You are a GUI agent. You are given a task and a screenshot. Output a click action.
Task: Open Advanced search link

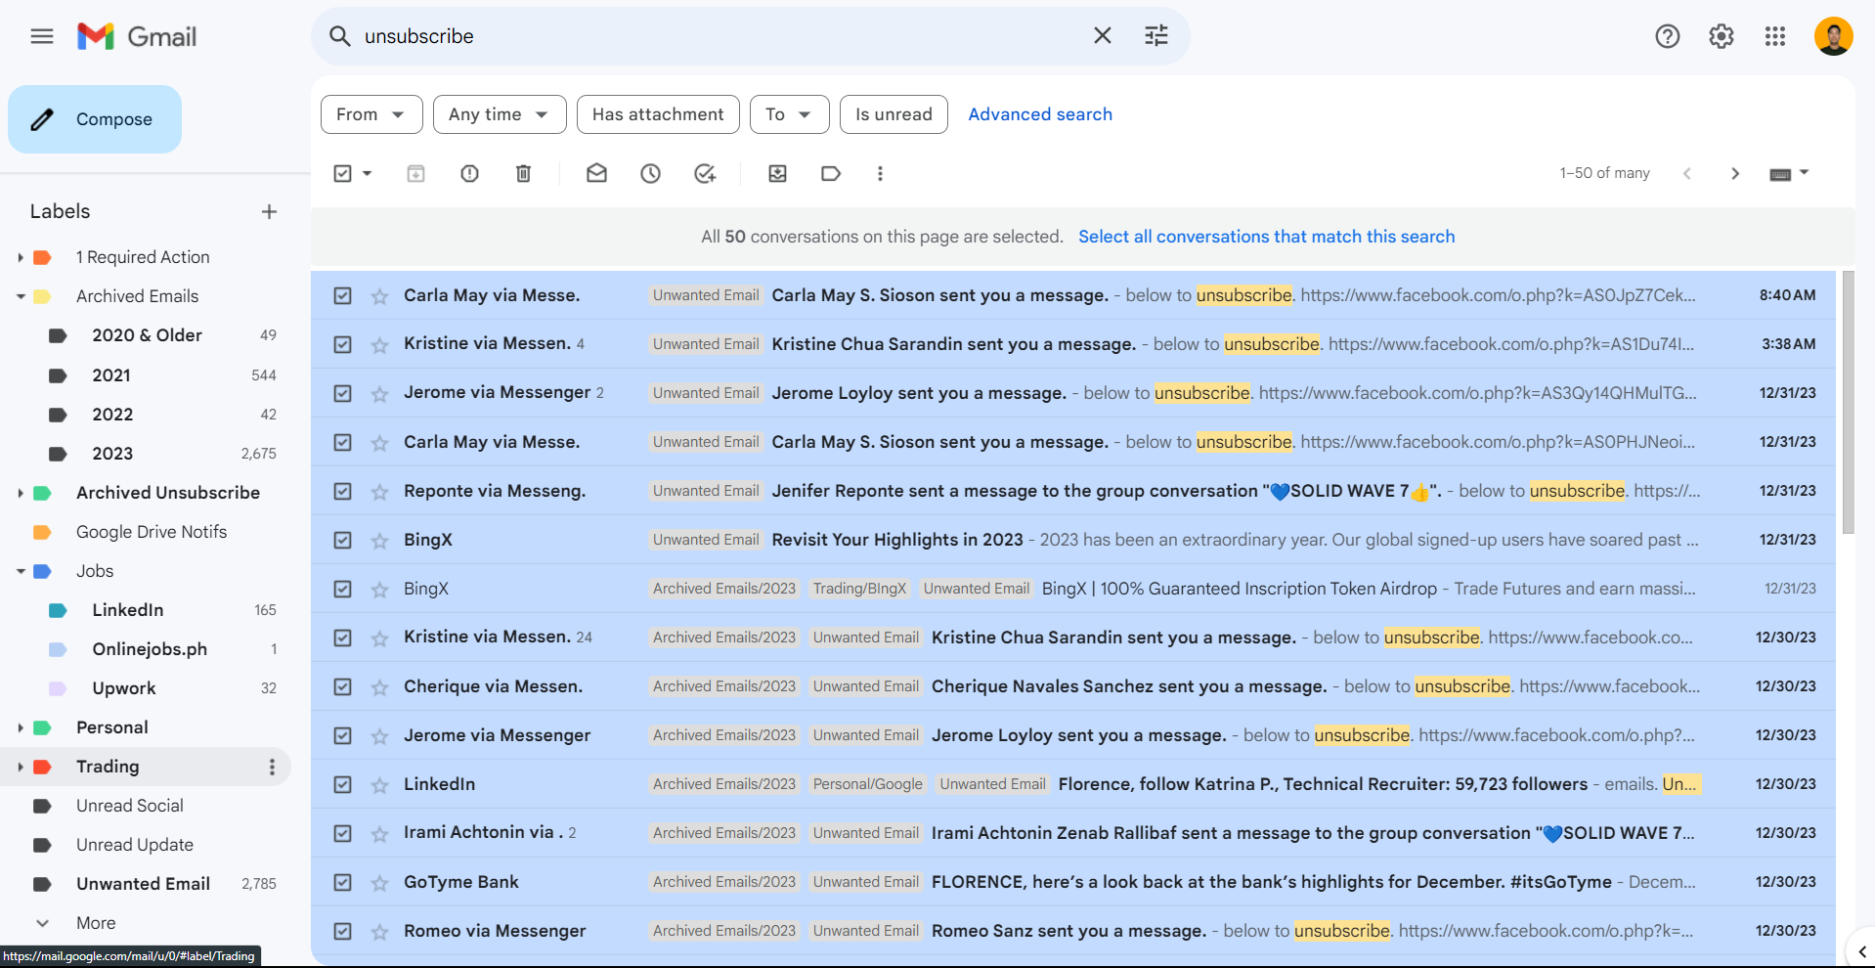[x=1040, y=114]
